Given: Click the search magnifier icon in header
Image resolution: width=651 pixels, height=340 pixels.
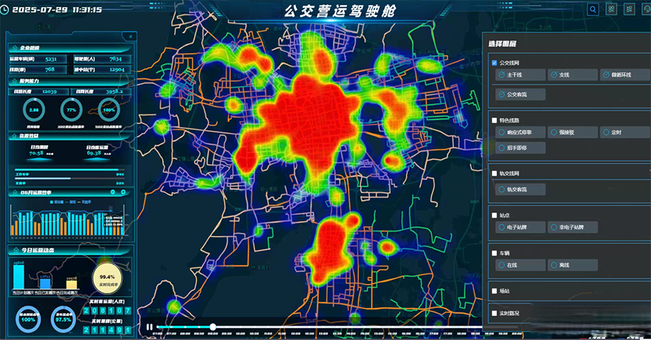Looking at the screenshot, I should [593, 9].
